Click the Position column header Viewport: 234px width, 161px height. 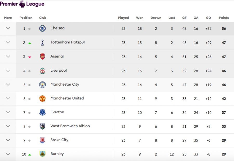26,18
